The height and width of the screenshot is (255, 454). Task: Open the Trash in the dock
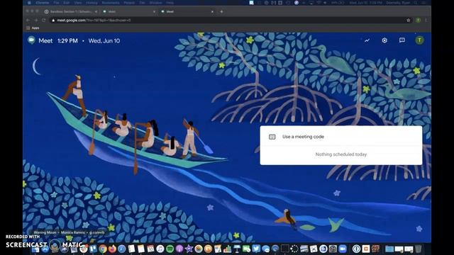(x=419, y=249)
